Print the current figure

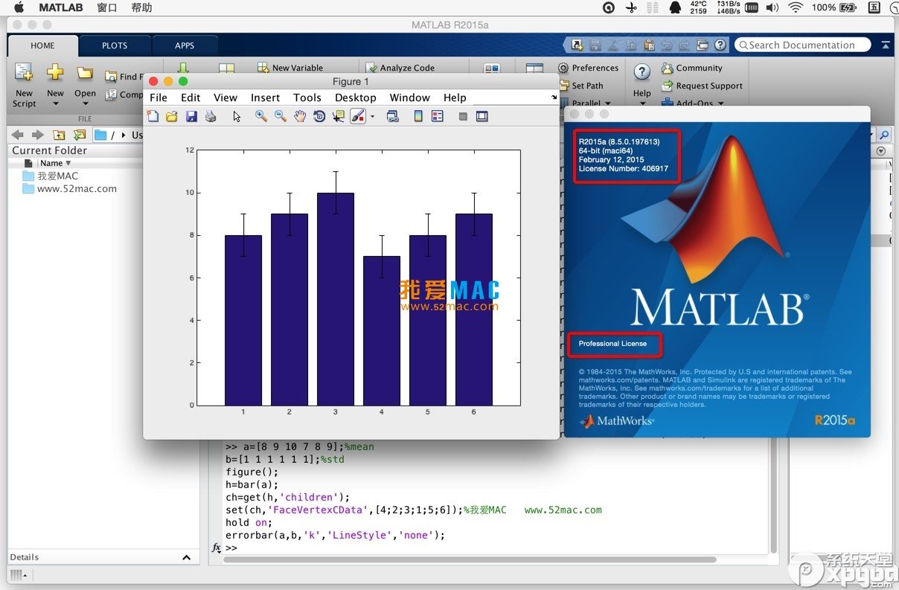coord(209,116)
